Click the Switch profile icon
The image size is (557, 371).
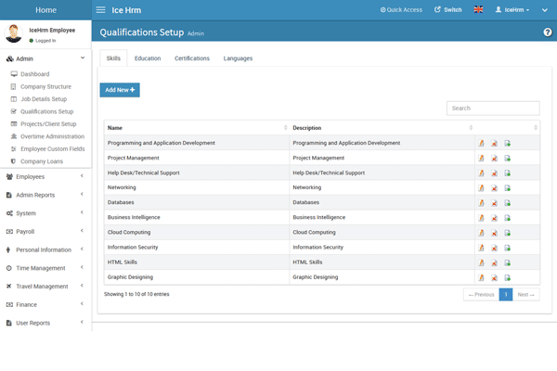click(447, 10)
